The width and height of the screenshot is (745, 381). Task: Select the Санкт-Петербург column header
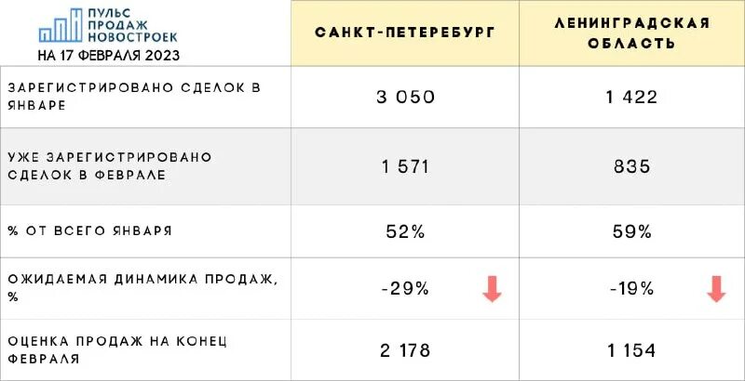405,33
